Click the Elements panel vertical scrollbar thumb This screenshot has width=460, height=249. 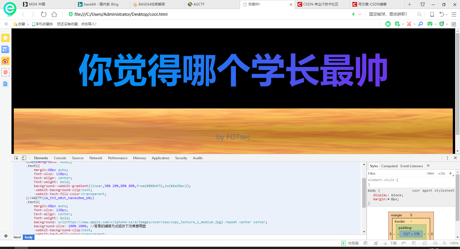click(x=364, y=192)
